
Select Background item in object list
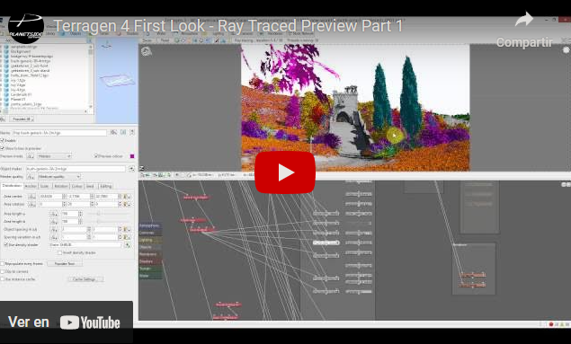pos(21,51)
